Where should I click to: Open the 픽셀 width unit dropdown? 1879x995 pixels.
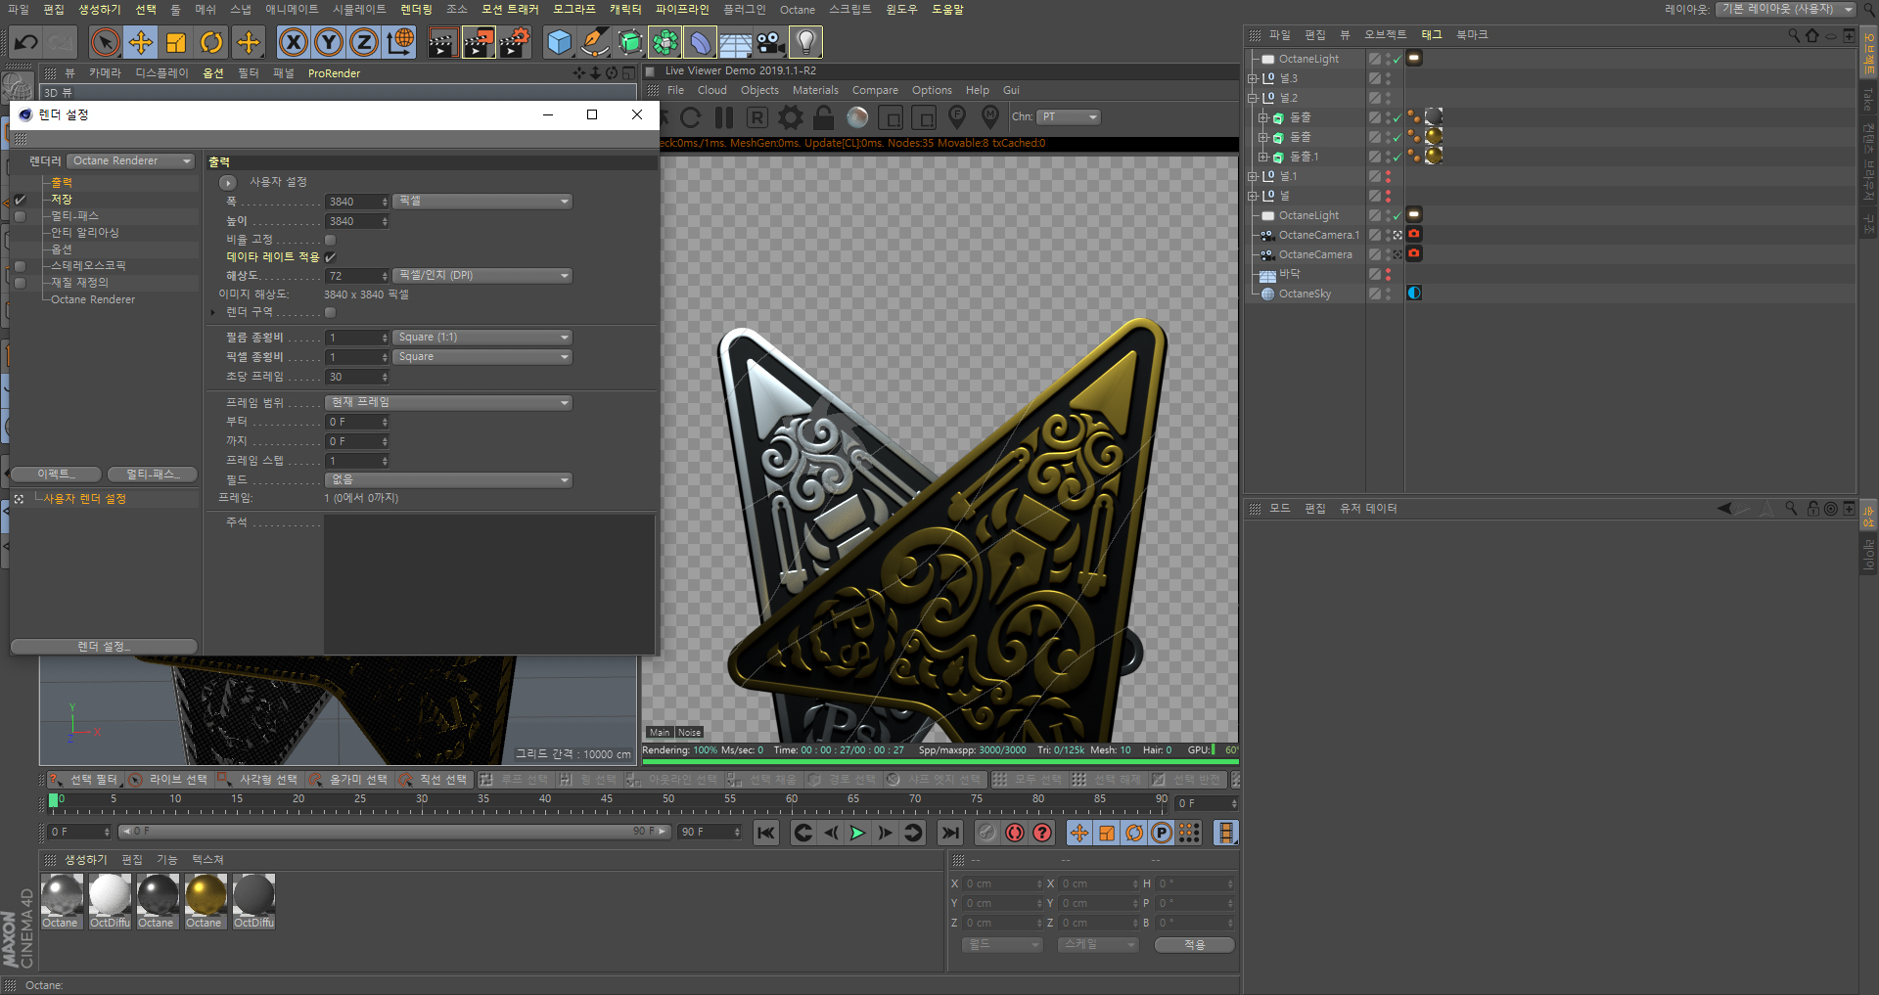(482, 201)
